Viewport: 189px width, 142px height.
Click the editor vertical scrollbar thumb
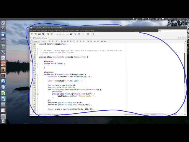point(185,68)
